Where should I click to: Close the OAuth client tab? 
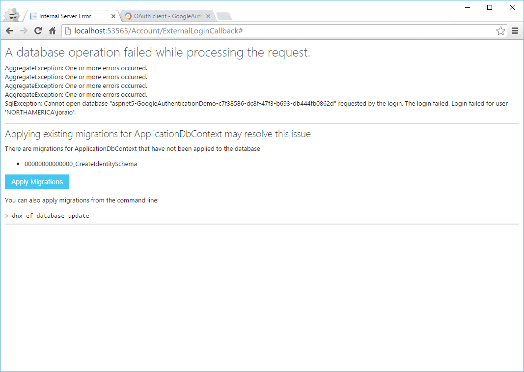click(208, 16)
